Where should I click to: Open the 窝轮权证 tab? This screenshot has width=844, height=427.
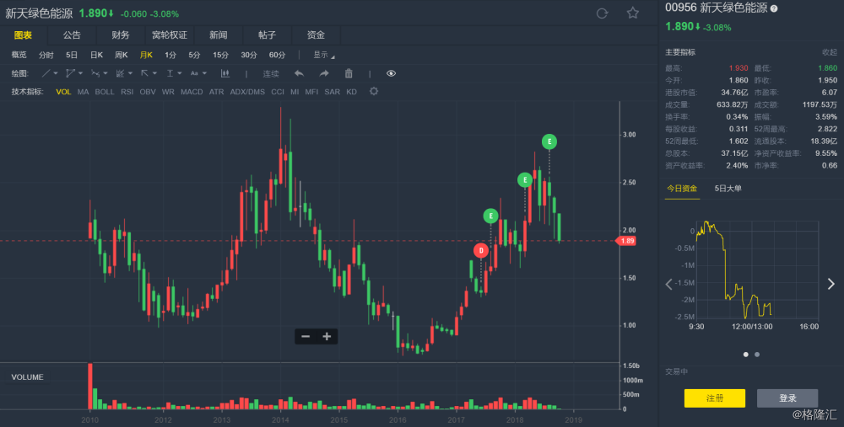coord(170,35)
